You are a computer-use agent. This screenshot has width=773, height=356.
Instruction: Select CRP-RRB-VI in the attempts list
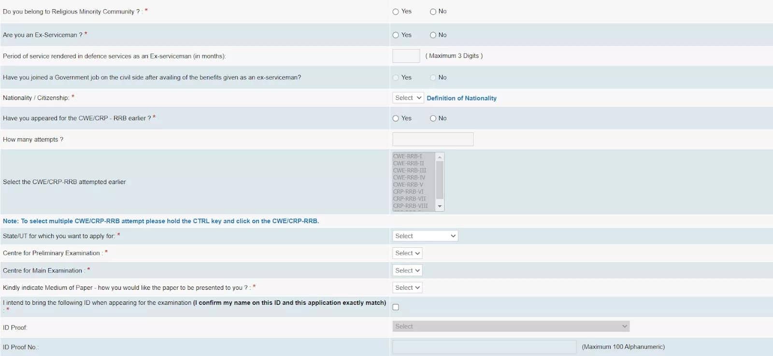408,192
